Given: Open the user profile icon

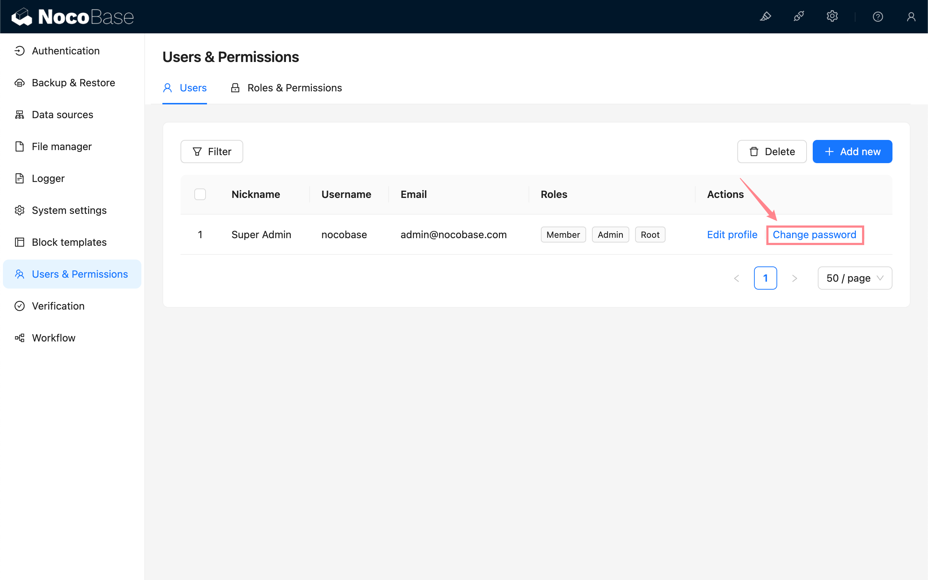Looking at the screenshot, I should point(911,17).
